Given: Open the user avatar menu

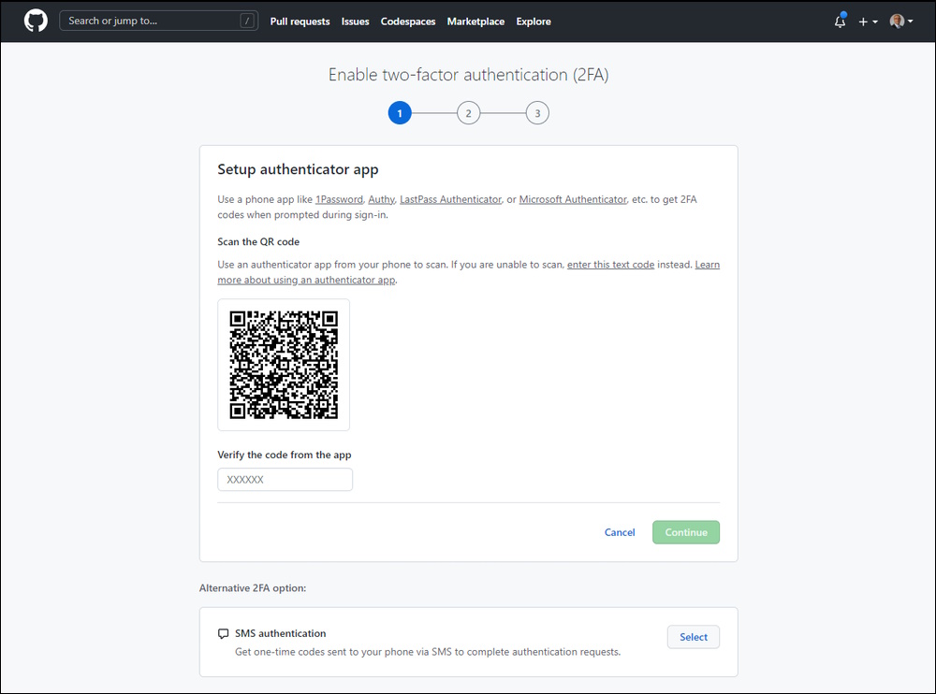Looking at the screenshot, I should 900,22.
